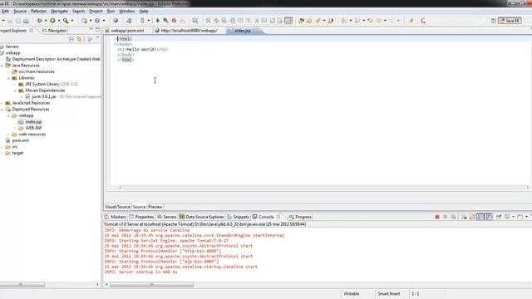The width and height of the screenshot is (532, 299).
Task: Switch editor to Visual/Source tab
Action: (117, 207)
